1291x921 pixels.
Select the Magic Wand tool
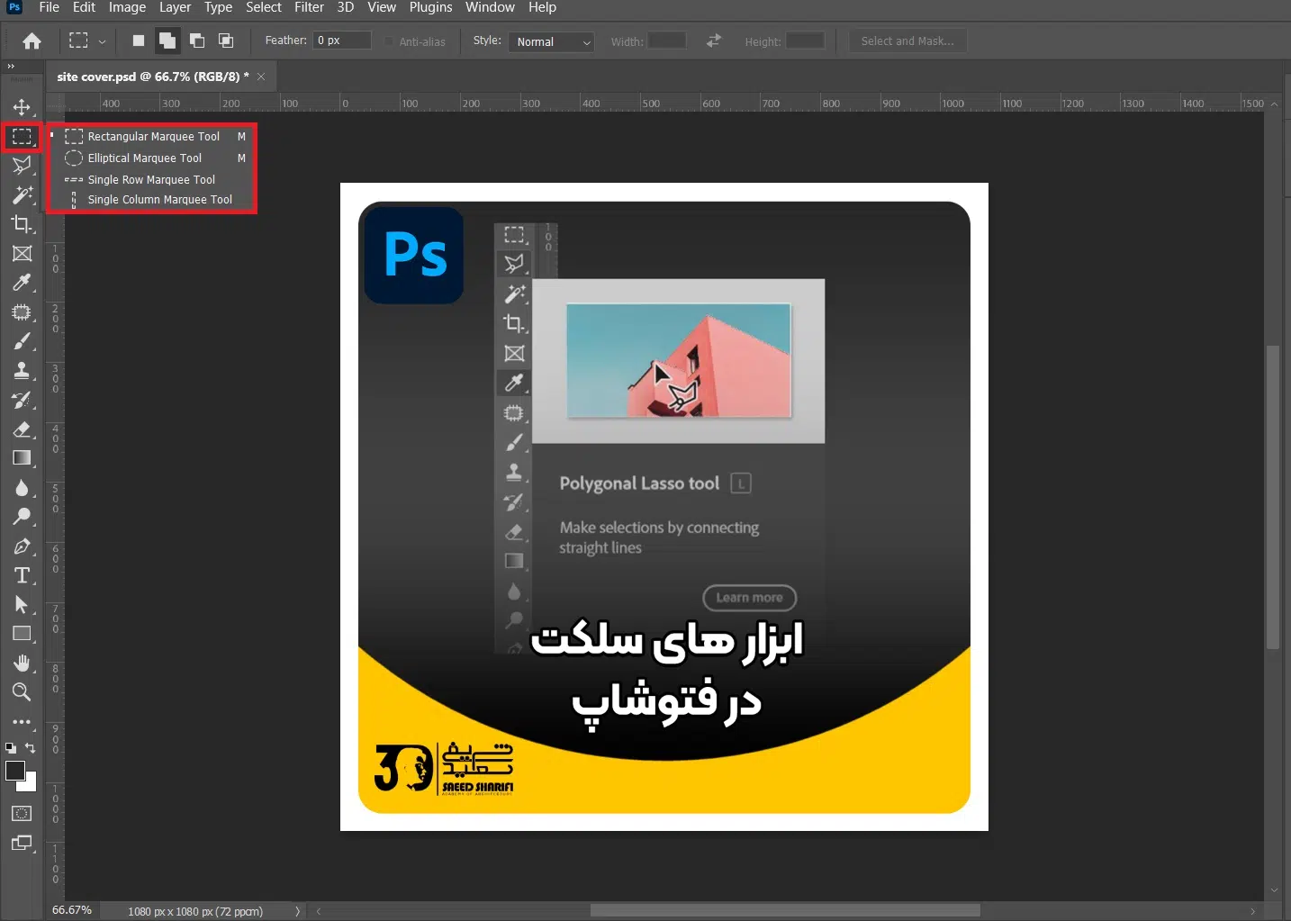(22, 194)
